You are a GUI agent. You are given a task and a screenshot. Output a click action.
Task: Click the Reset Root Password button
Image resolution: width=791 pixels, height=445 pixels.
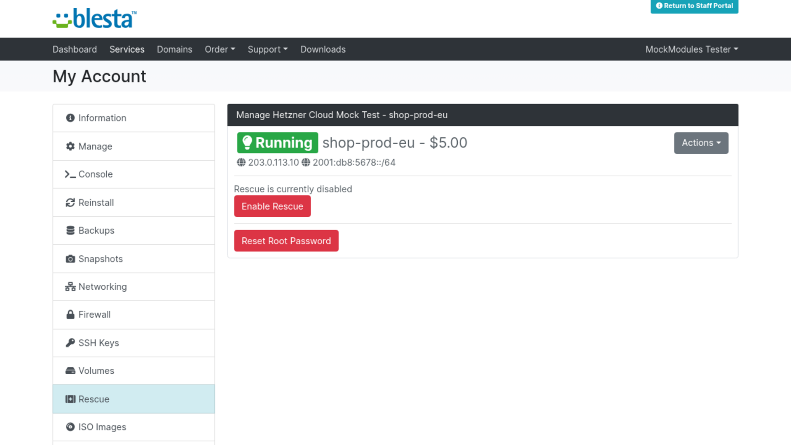pyautogui.click(x=286, y=241)
